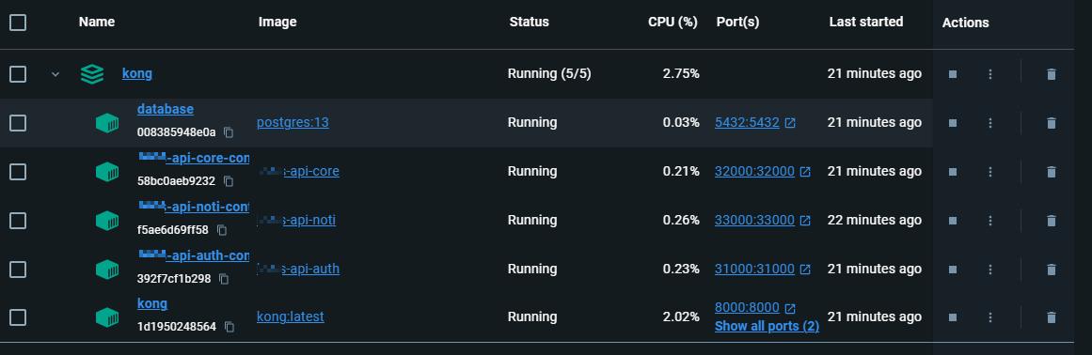Open the postgres:13 image link
Viewport: 1092px width, 355px height.
(293, 122)
